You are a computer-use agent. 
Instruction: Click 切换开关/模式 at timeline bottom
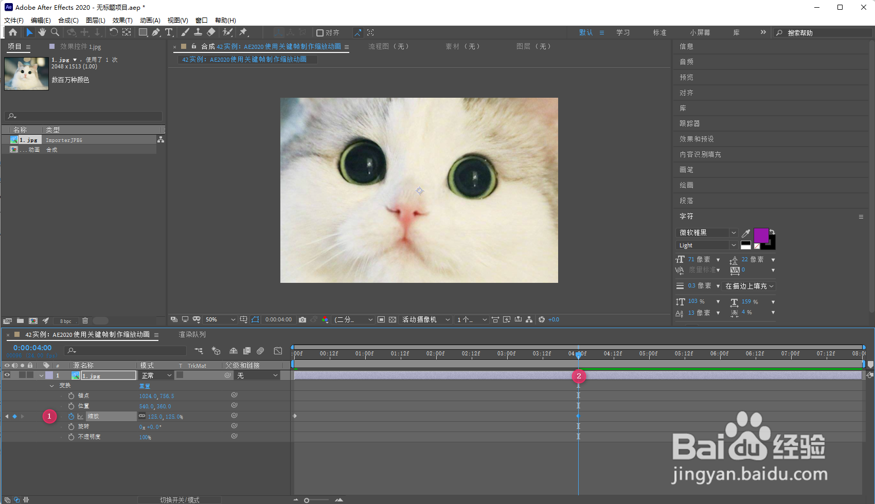(180, 500)
